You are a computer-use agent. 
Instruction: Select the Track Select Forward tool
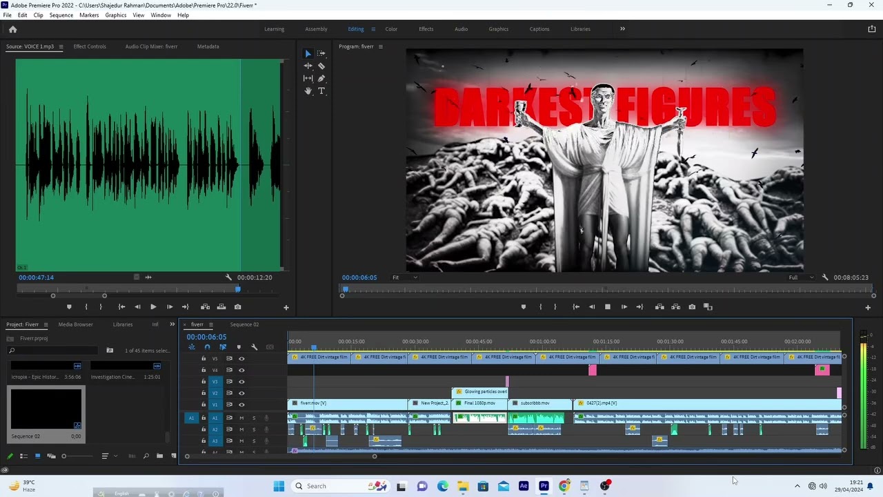pos(321,53)
